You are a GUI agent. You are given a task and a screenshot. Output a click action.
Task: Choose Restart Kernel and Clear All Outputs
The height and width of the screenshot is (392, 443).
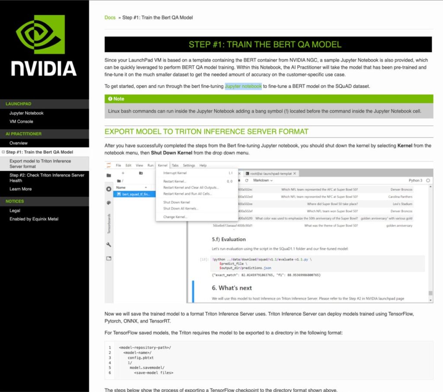191,188
